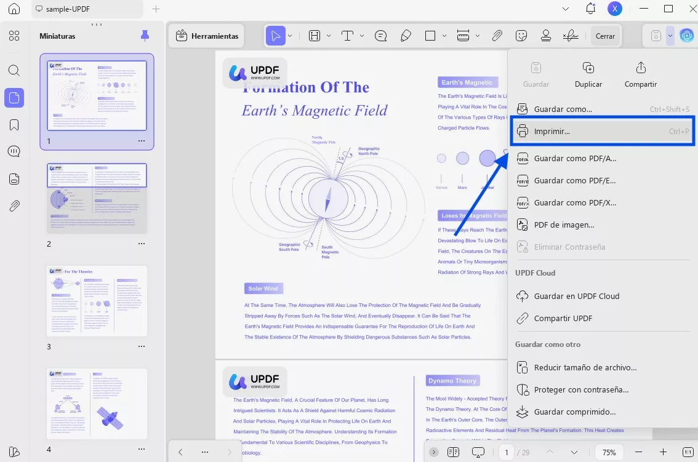Expand the shape tool dropdown arrow
Image resolution: width=698 pixels, height=462 pixels.
[444, 36]
